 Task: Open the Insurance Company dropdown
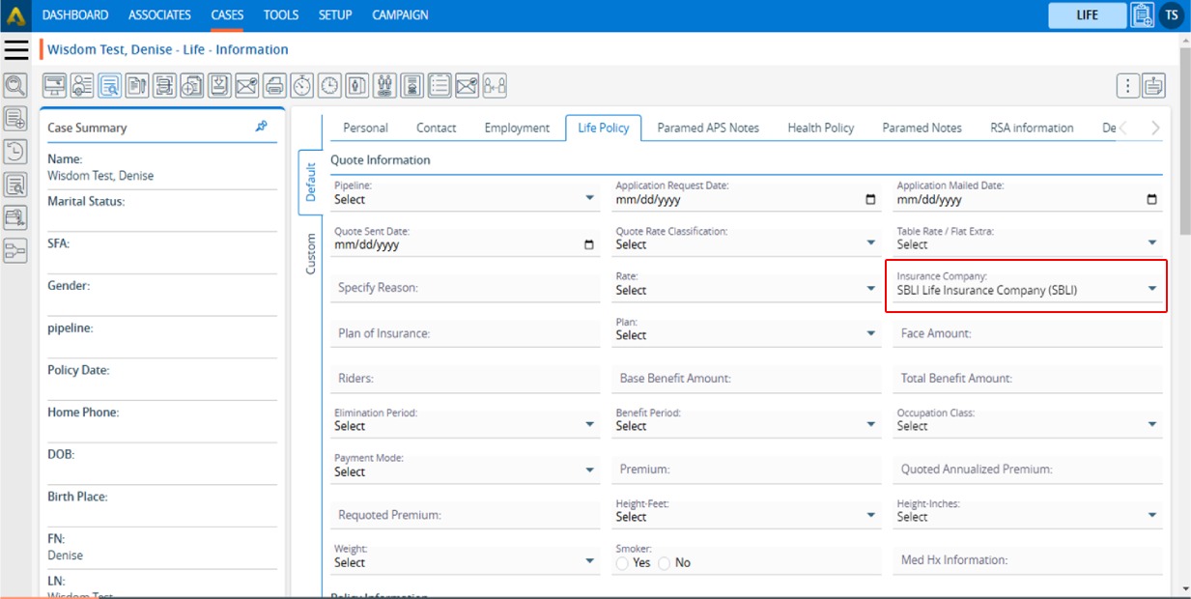click(x=1026, y=289)
